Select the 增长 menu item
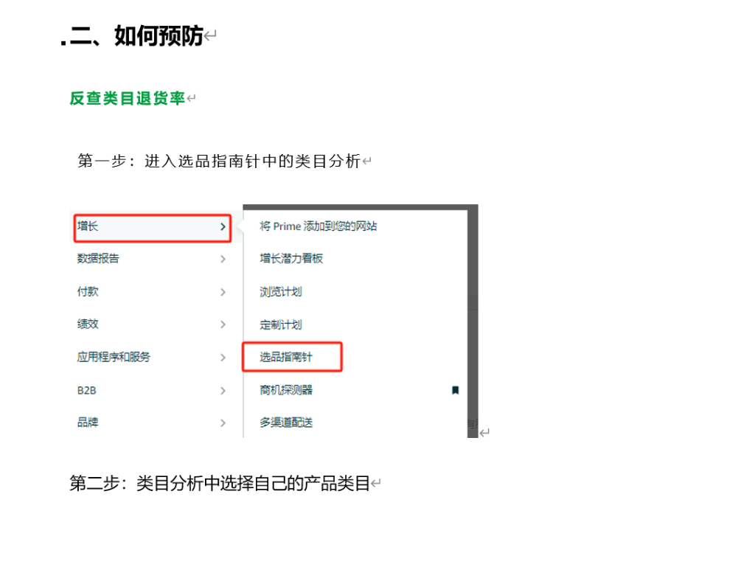Screen dimensions: 755x567 (x=88, y=226)
